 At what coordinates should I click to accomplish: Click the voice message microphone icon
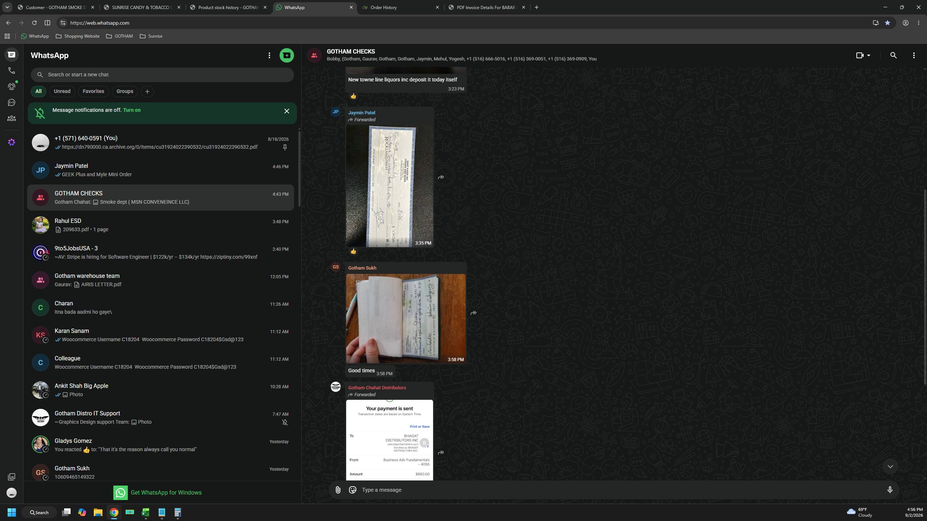[x=890, y=490]
